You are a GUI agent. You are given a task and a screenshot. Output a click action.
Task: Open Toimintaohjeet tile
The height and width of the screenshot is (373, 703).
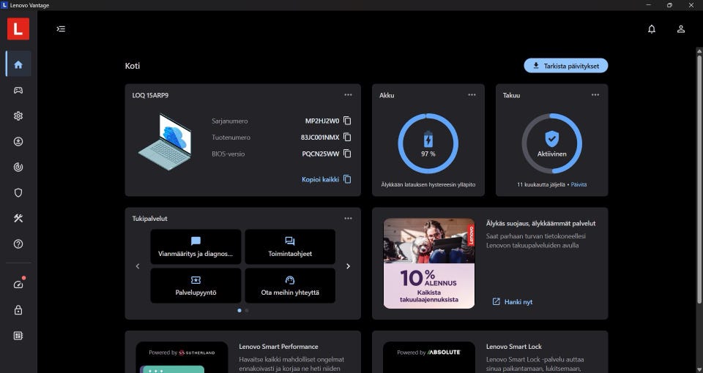(x=290, y=246)
